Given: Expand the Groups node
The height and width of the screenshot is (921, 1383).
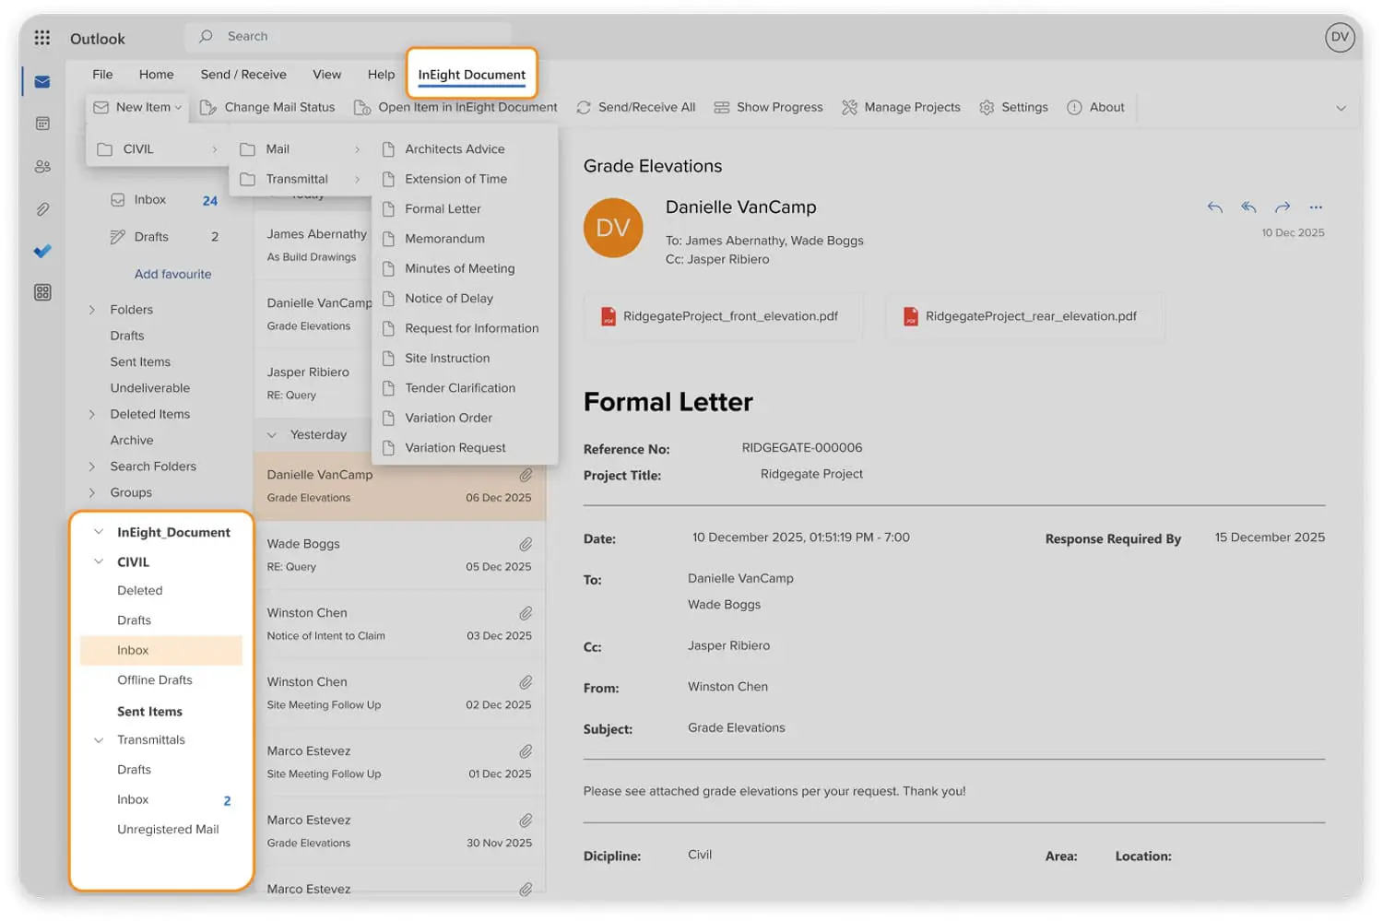Looking at the screenshot, I should click(x=92, y=493).
